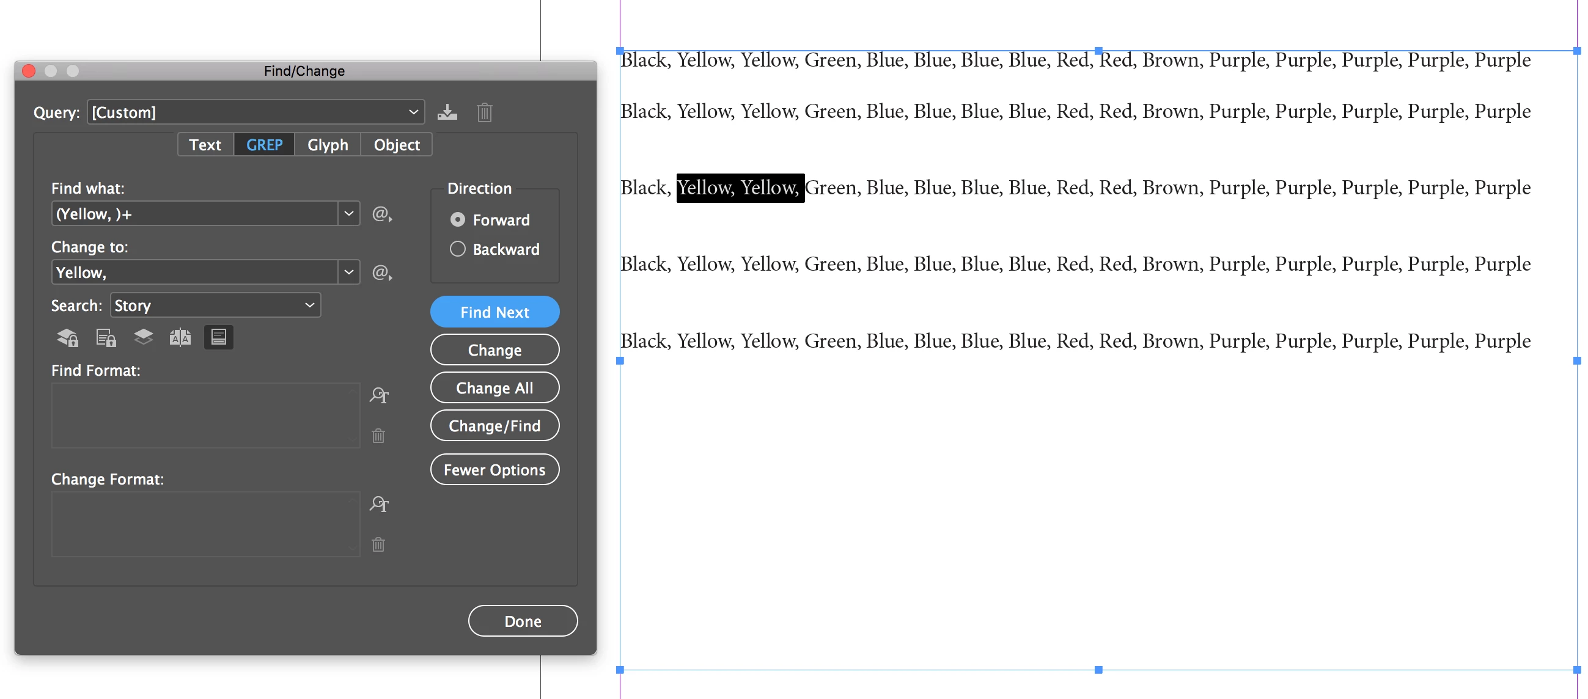The height and width of the screenshot is (699, 1588).
Task: Click the Delete Query trash icon
Action: (x=484, y=112)
